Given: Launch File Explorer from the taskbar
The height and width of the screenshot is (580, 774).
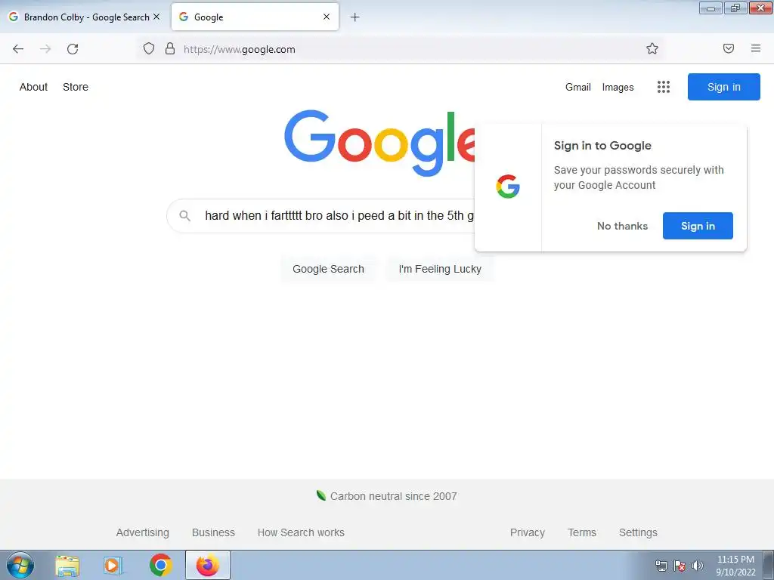Looking at the screenshot, I should click(67, 565).
